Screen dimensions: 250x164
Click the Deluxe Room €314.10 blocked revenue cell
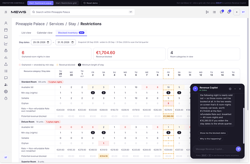[x=103, y=156]
